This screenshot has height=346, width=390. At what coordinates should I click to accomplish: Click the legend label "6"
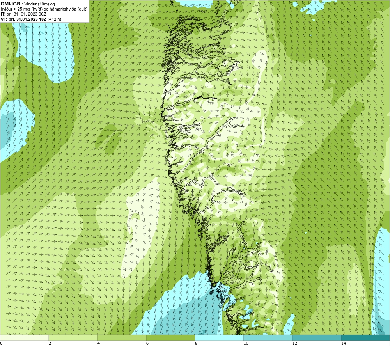tap(147, 343)
